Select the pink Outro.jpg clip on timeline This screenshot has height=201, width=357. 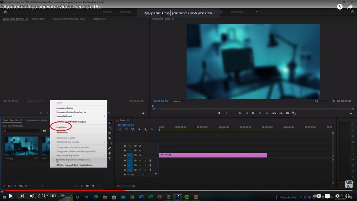tap(213, 155)
